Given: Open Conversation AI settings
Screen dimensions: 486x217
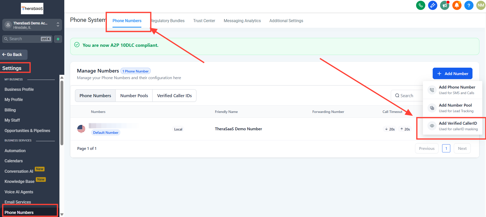Looking at the screenshot, I should click(19, 171).
